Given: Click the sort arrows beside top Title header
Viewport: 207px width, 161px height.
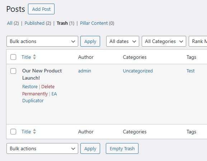Looking at the screenshot, I should [x=34, y=57].
